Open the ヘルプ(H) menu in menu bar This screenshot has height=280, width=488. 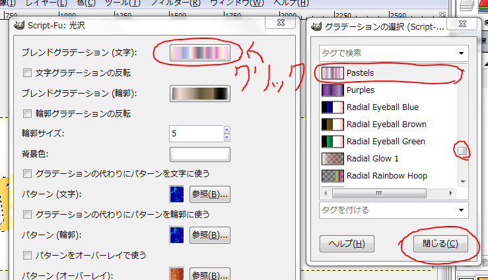tap(291, 3)
